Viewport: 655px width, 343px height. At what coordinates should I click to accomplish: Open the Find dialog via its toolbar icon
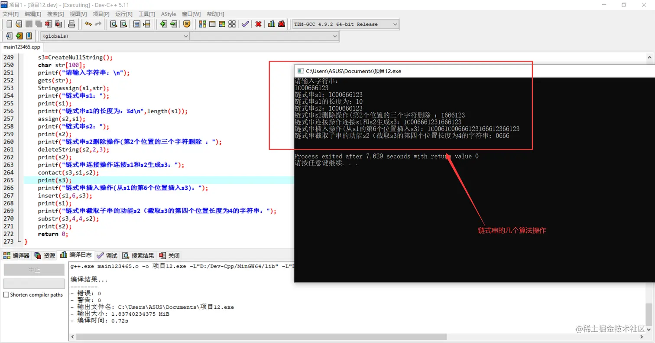tap(113, 24)
